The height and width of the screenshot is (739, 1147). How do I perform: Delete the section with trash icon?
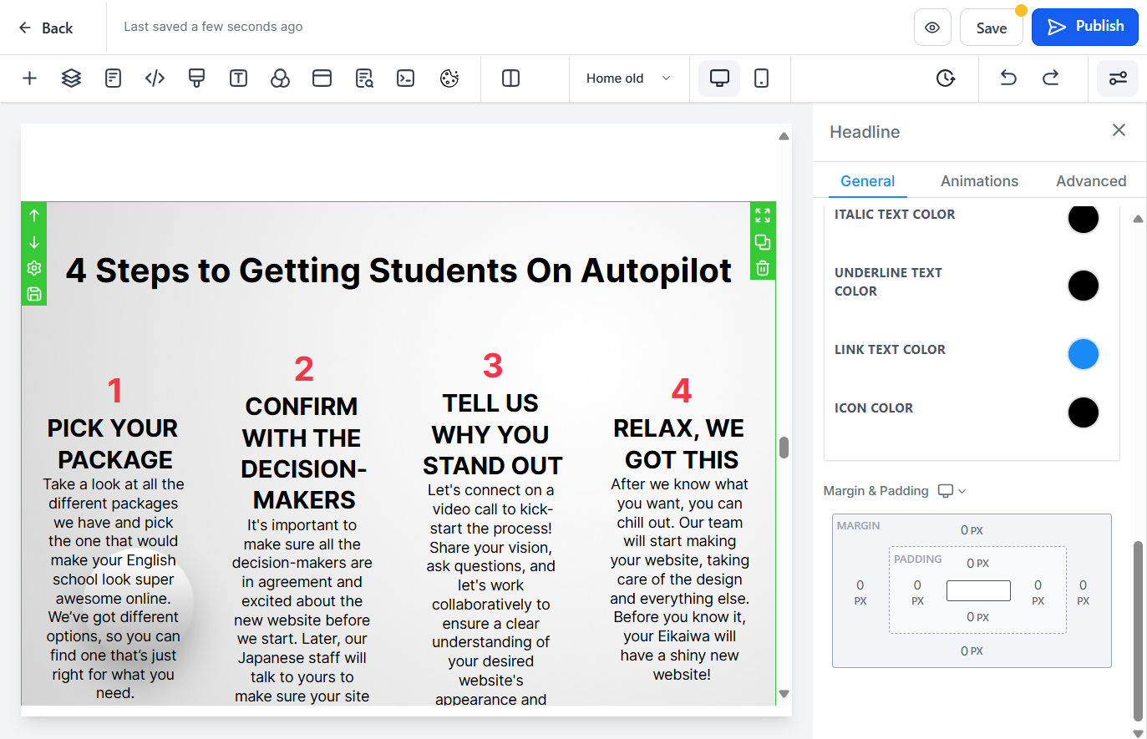763,268
